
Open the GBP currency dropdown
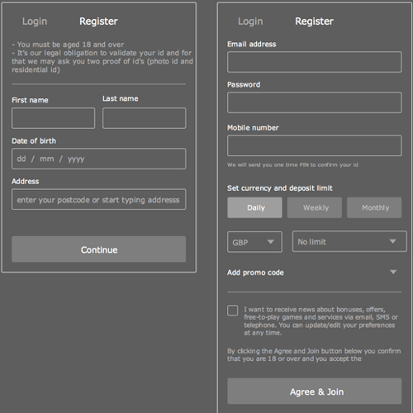tap(254, 242)
